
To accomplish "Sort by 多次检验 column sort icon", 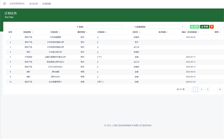I will 168,32.
